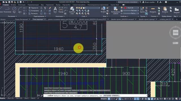Screen dimensions: 181x101
Task: Expand the Аннотации panel
Action: 60,16
